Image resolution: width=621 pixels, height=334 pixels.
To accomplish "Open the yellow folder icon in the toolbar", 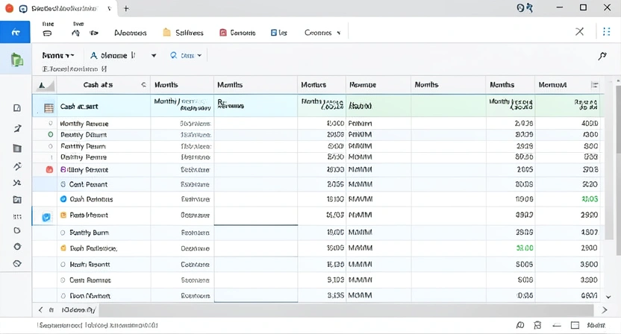I will point(166,33).
